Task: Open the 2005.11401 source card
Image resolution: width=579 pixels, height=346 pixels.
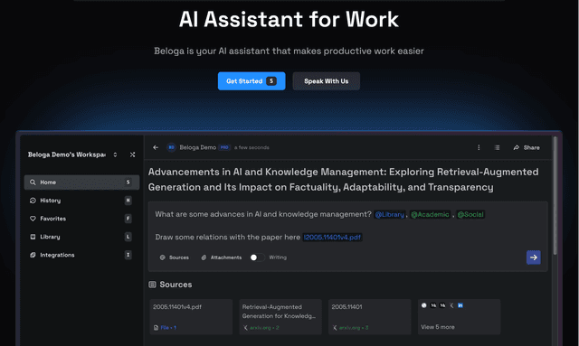Action: [x=370, y=317]
